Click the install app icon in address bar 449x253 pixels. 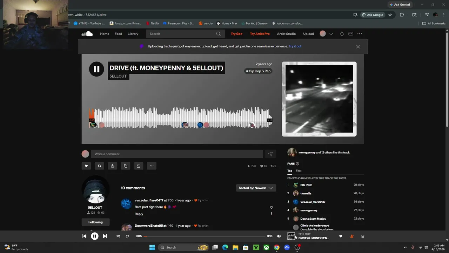355,15
